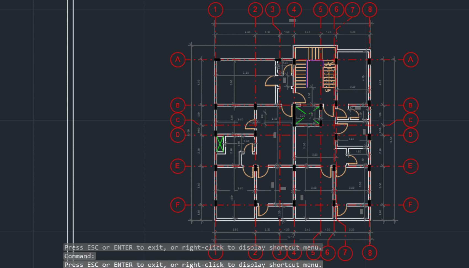Pick grid bubble 7 in the top row

point(352,10)
